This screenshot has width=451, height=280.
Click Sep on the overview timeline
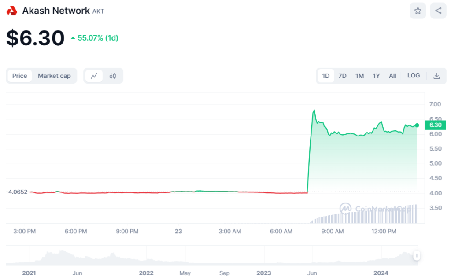click(224, 273)
